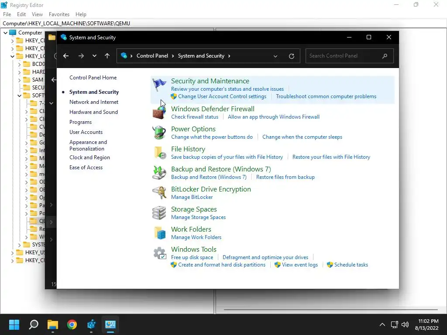The width and height of the screenshot is (447, 335).
Task: Click the Backup and Restore drive icon
Action: coord(159,173)
